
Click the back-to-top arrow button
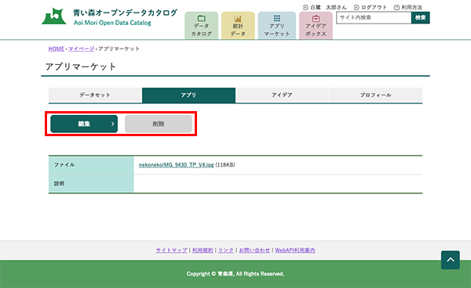451,260
